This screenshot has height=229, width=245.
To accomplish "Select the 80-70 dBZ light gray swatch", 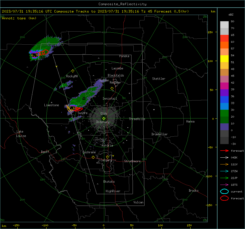I will point(224,25).
